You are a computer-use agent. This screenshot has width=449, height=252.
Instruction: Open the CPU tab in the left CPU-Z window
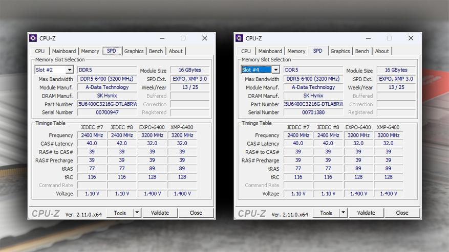[x=40, y=51]
